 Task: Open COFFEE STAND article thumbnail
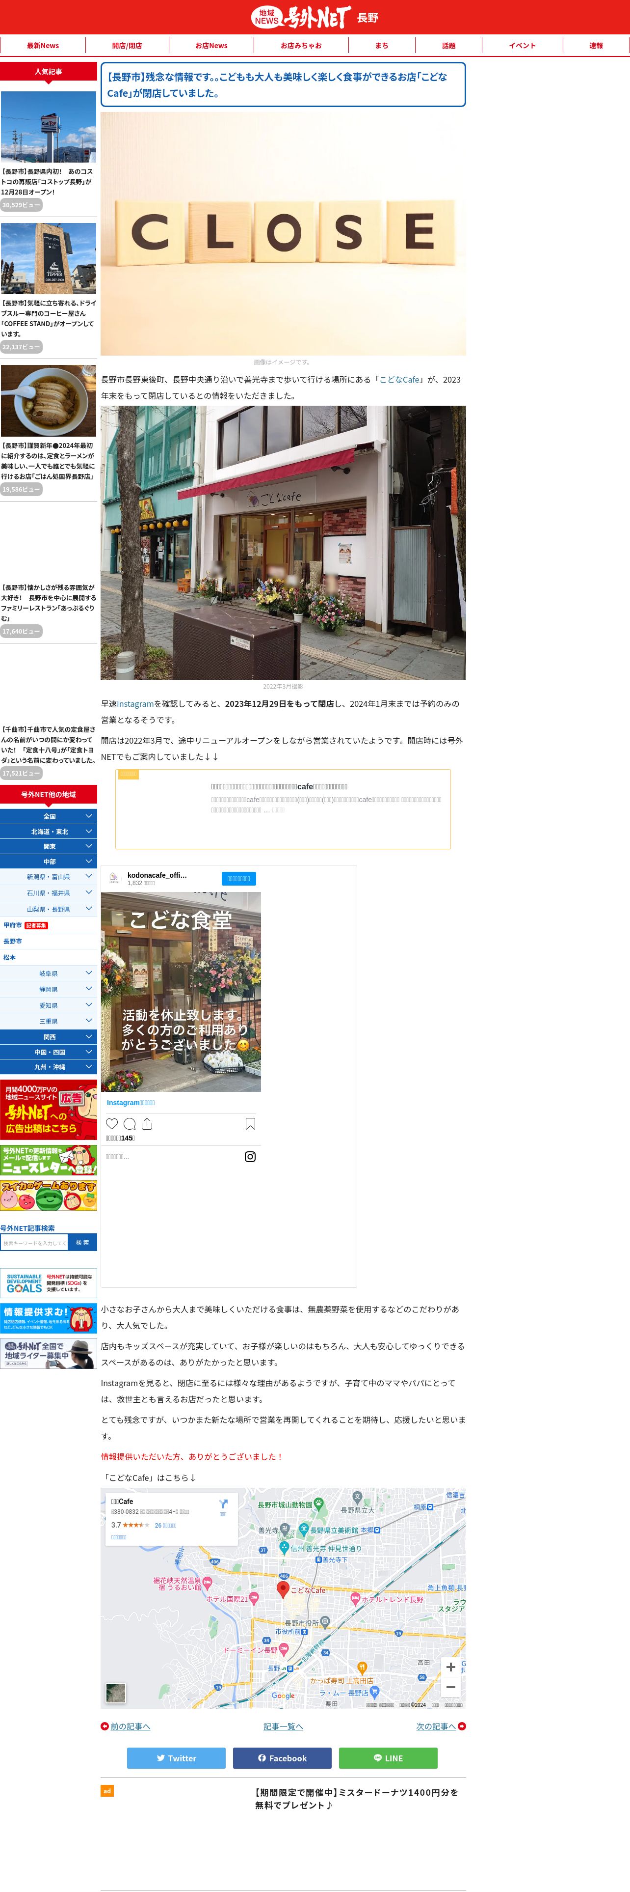[x=49, y=258]
